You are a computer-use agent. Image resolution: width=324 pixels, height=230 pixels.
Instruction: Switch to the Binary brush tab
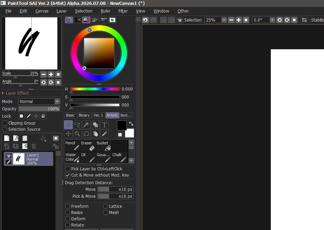pyautogui.click(x=84, y=115)
